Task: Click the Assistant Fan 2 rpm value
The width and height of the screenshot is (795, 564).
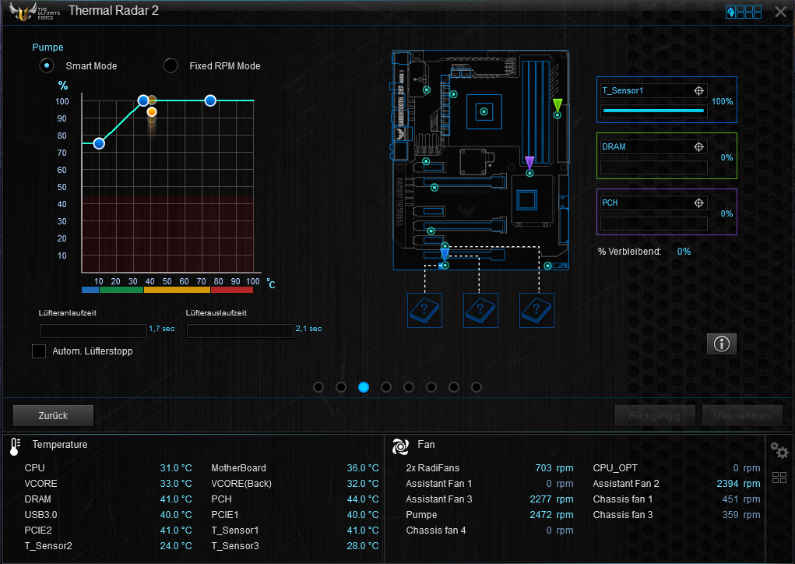Action: (x=738, y=483)
